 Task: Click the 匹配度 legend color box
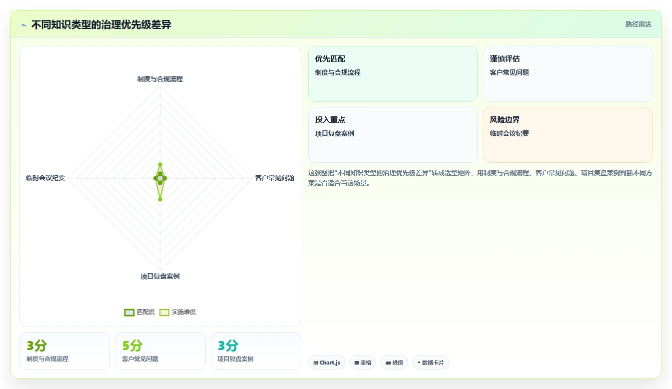(x=129, y=312)
